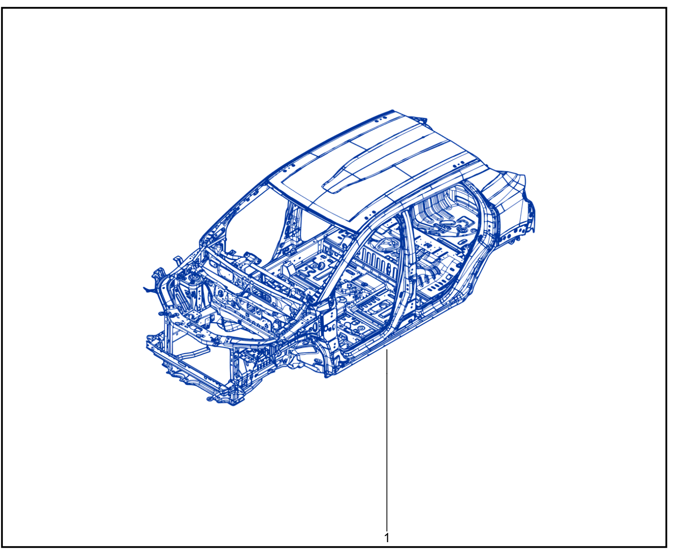The image size is (680, 549).
Task: Click the callout number 1 label
Action: pyautogui.click(x=387, y=538)
